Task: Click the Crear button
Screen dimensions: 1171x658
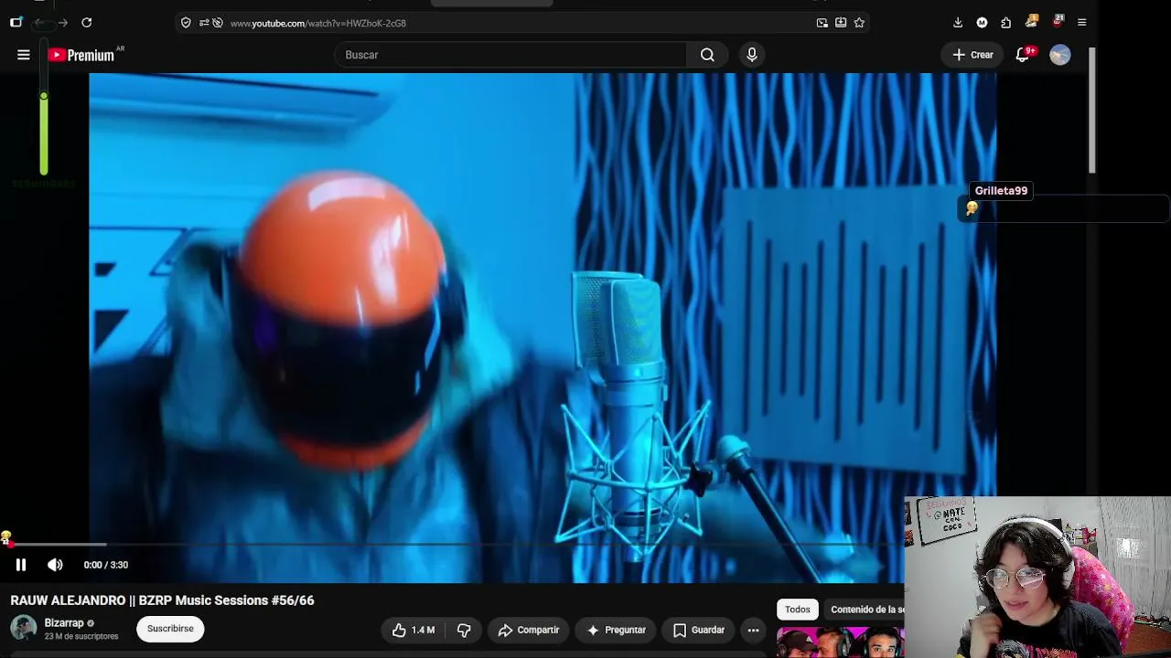Action: [972, 55]
